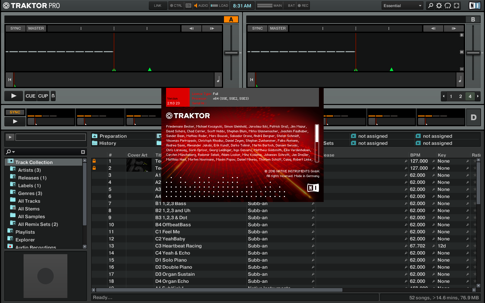
Task: Toggle MASTER on Deck A
Action: point(36,29)
